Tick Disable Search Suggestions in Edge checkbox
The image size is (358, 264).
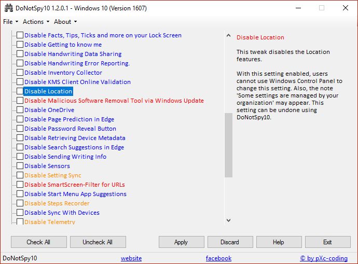coord(20,147)
